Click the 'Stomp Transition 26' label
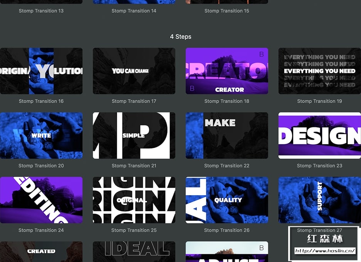 [227, 230]
